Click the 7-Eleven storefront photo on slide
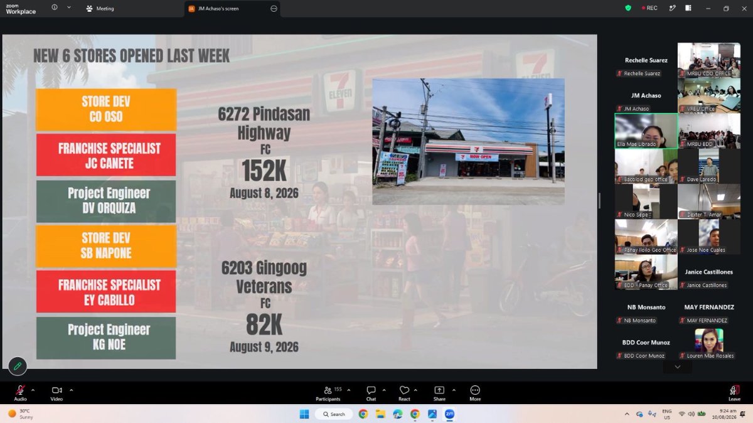 [468, 141]
